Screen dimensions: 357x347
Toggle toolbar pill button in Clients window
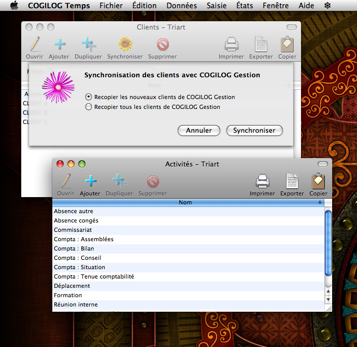coord(291,27)
